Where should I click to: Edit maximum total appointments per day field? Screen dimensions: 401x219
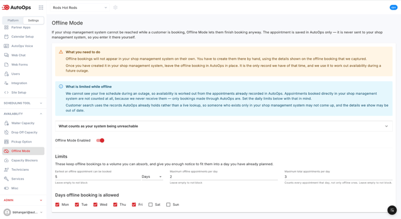[x=338, y=177]
